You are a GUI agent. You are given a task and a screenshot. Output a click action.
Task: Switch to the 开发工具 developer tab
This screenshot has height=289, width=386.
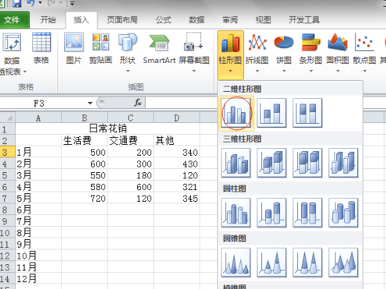pyautogui.click(x=304, y=19)
